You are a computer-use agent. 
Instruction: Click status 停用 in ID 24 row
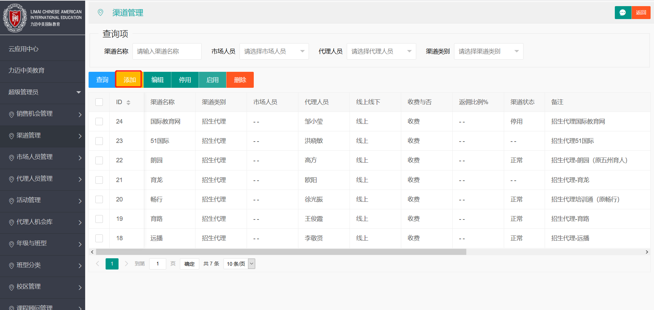pos(516,121)
